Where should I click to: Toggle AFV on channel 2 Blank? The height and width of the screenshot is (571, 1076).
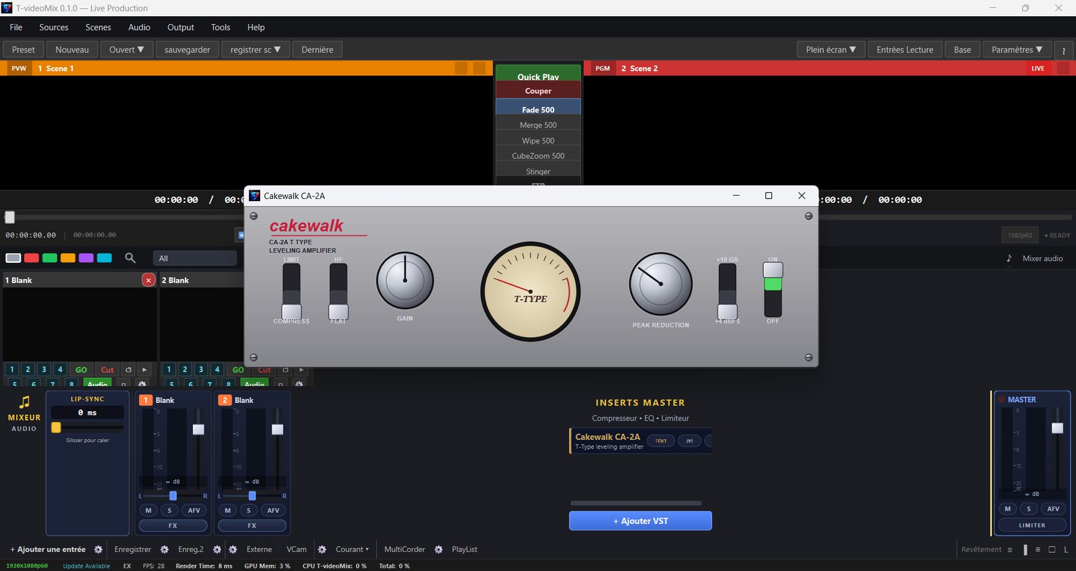[x=273, y=510]
